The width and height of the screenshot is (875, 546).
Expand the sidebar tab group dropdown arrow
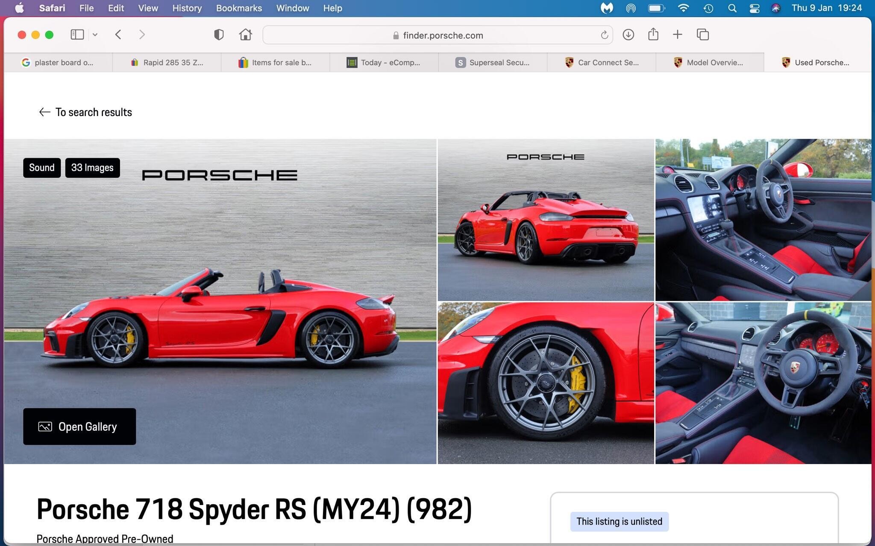pos(95,35)
